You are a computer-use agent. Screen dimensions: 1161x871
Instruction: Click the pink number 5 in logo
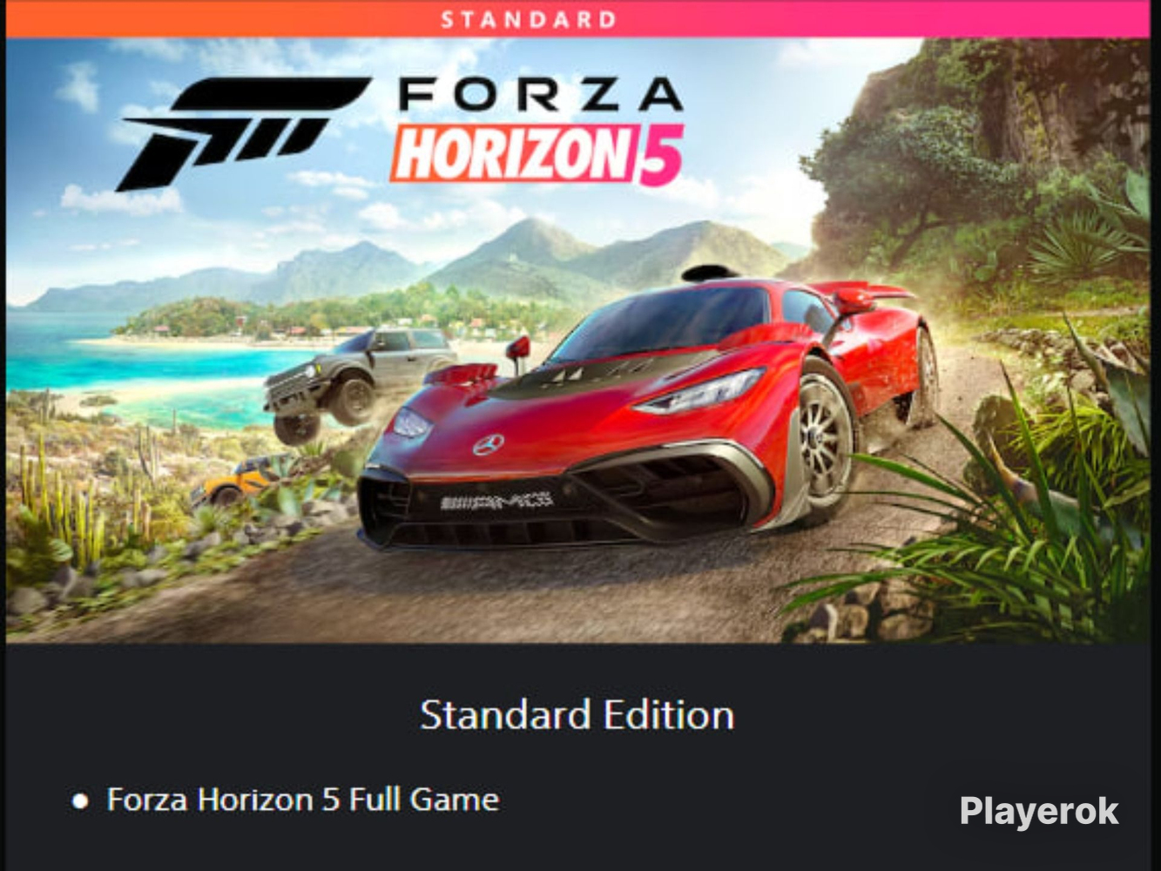click(662, 155)
